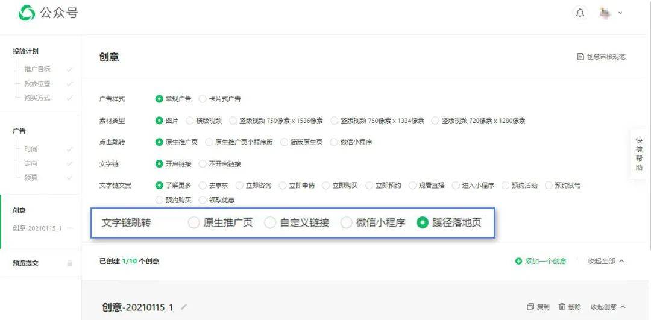This screenshot has height=320, width=651.
Task: Open 投放计划 sidebar section
Action: pyautogui.click(x=26, y=51)
